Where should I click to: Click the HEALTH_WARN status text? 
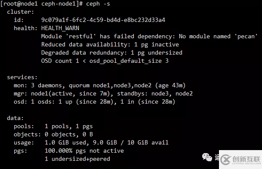click(60, 28)
